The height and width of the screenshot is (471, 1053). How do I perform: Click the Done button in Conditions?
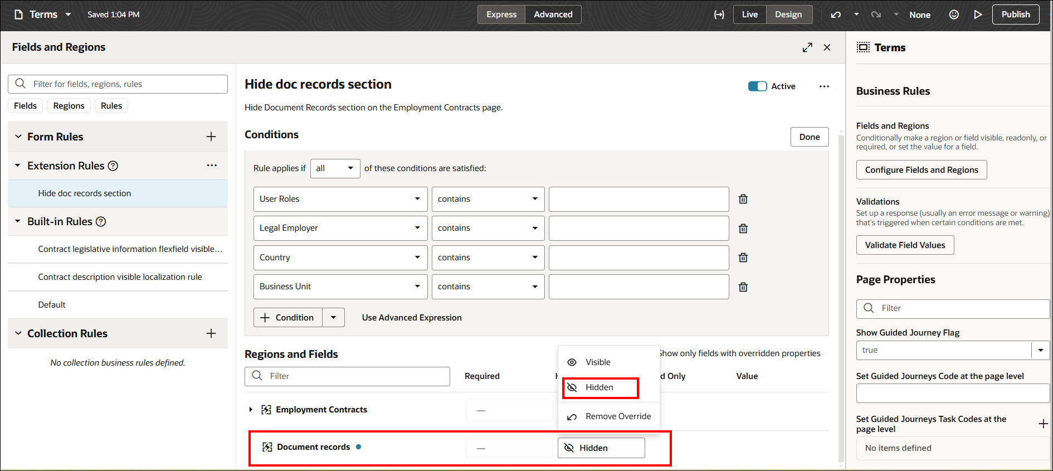pos(810,137)
